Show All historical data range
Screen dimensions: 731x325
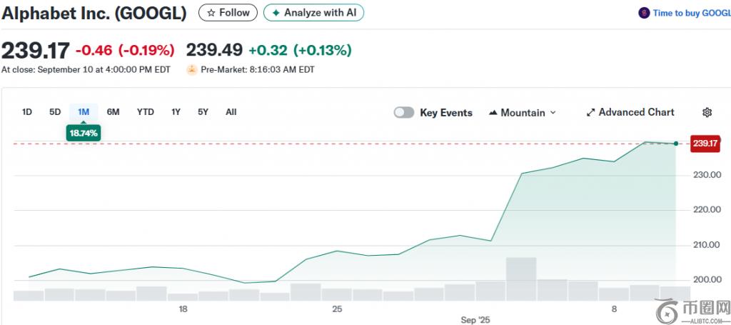pos(231,112)
